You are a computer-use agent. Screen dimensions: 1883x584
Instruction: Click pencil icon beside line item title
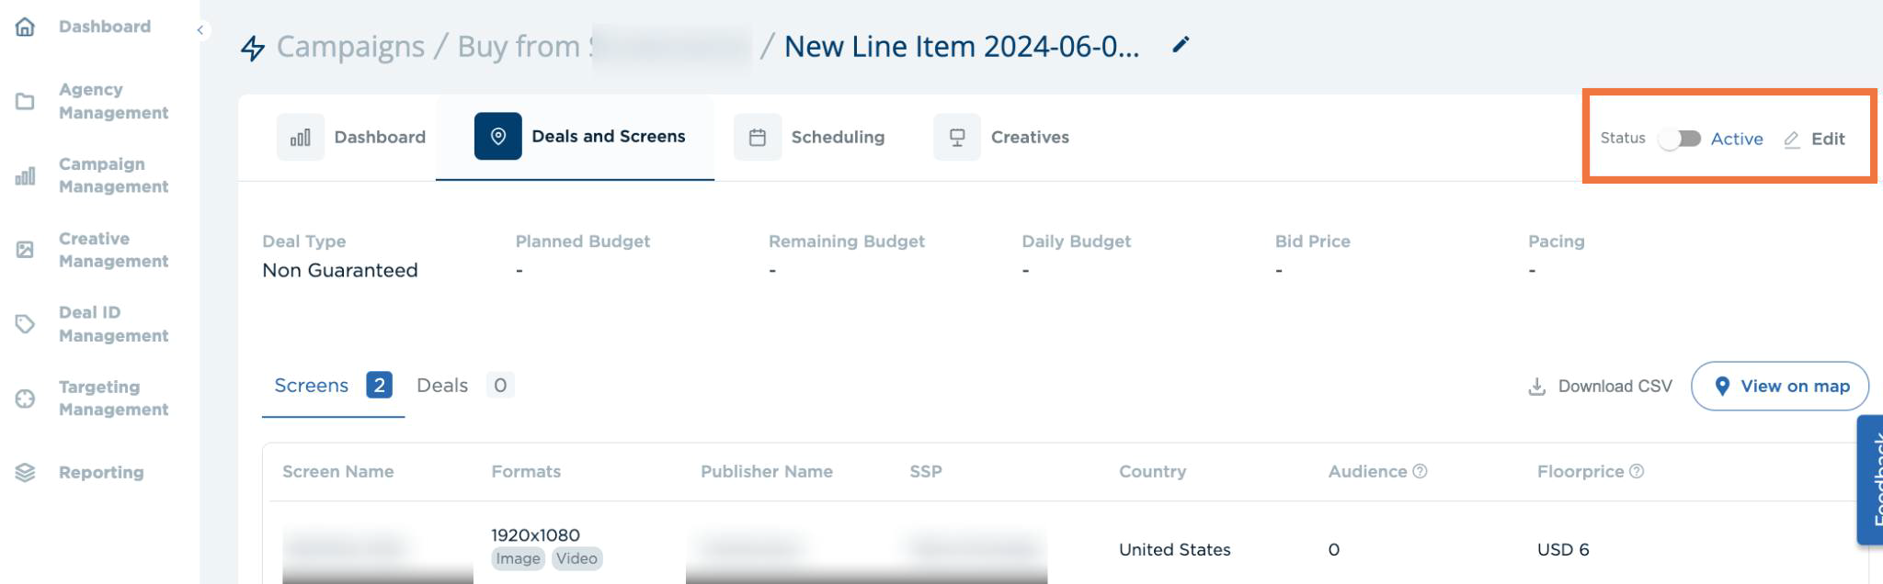pos(1181,45)
